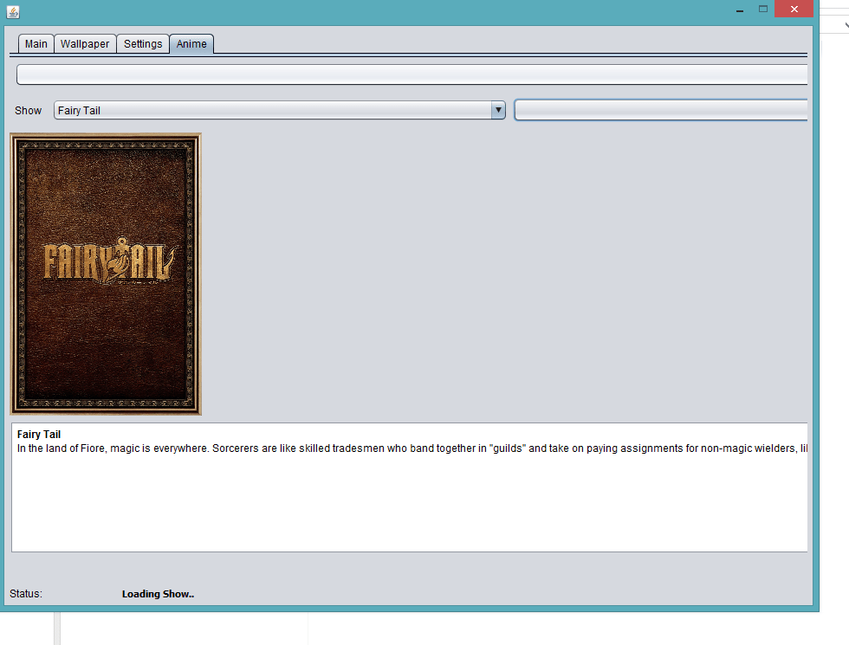849x645 pixels.
Task: Go to the Settings tab
Action: 143,44
